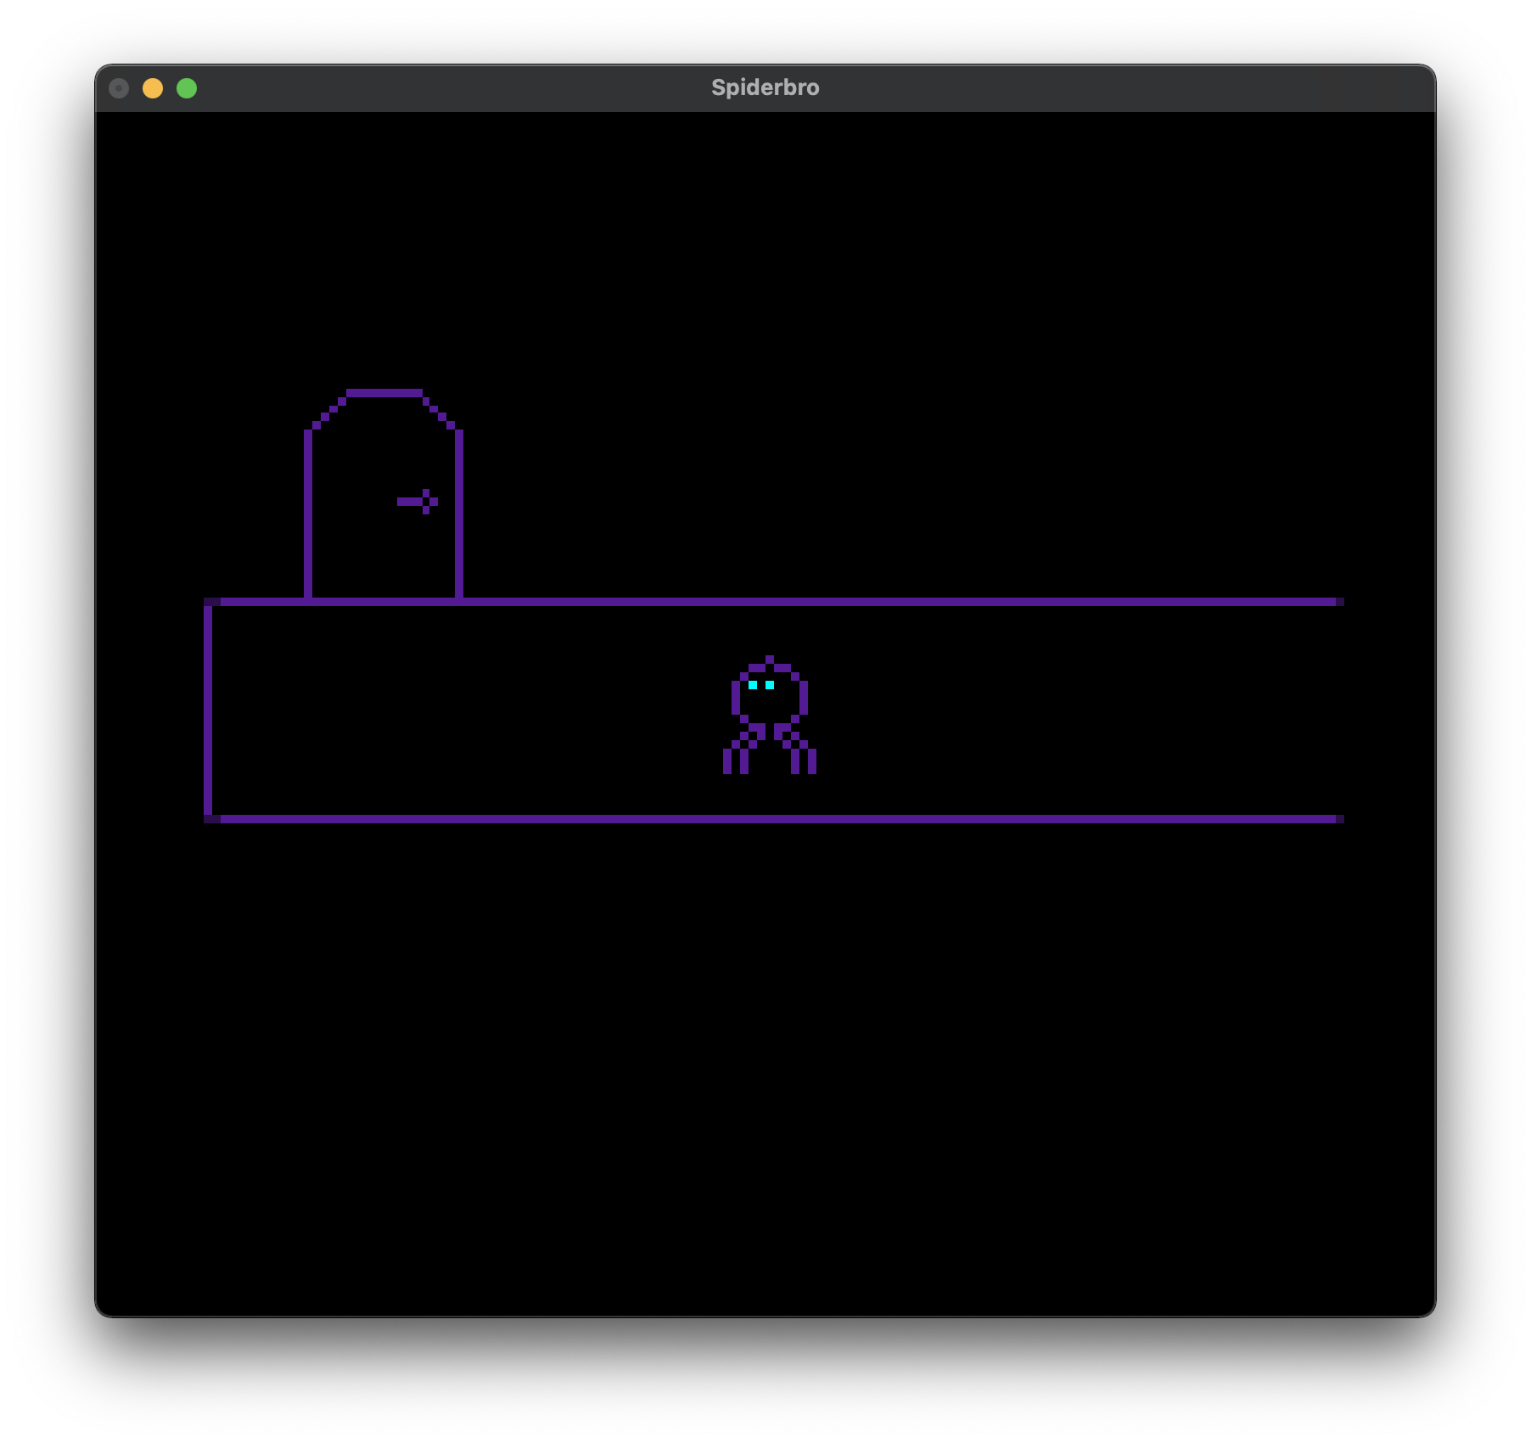Click the spider's right cyan eye
1531x1443 pixels.
[770, 685]
